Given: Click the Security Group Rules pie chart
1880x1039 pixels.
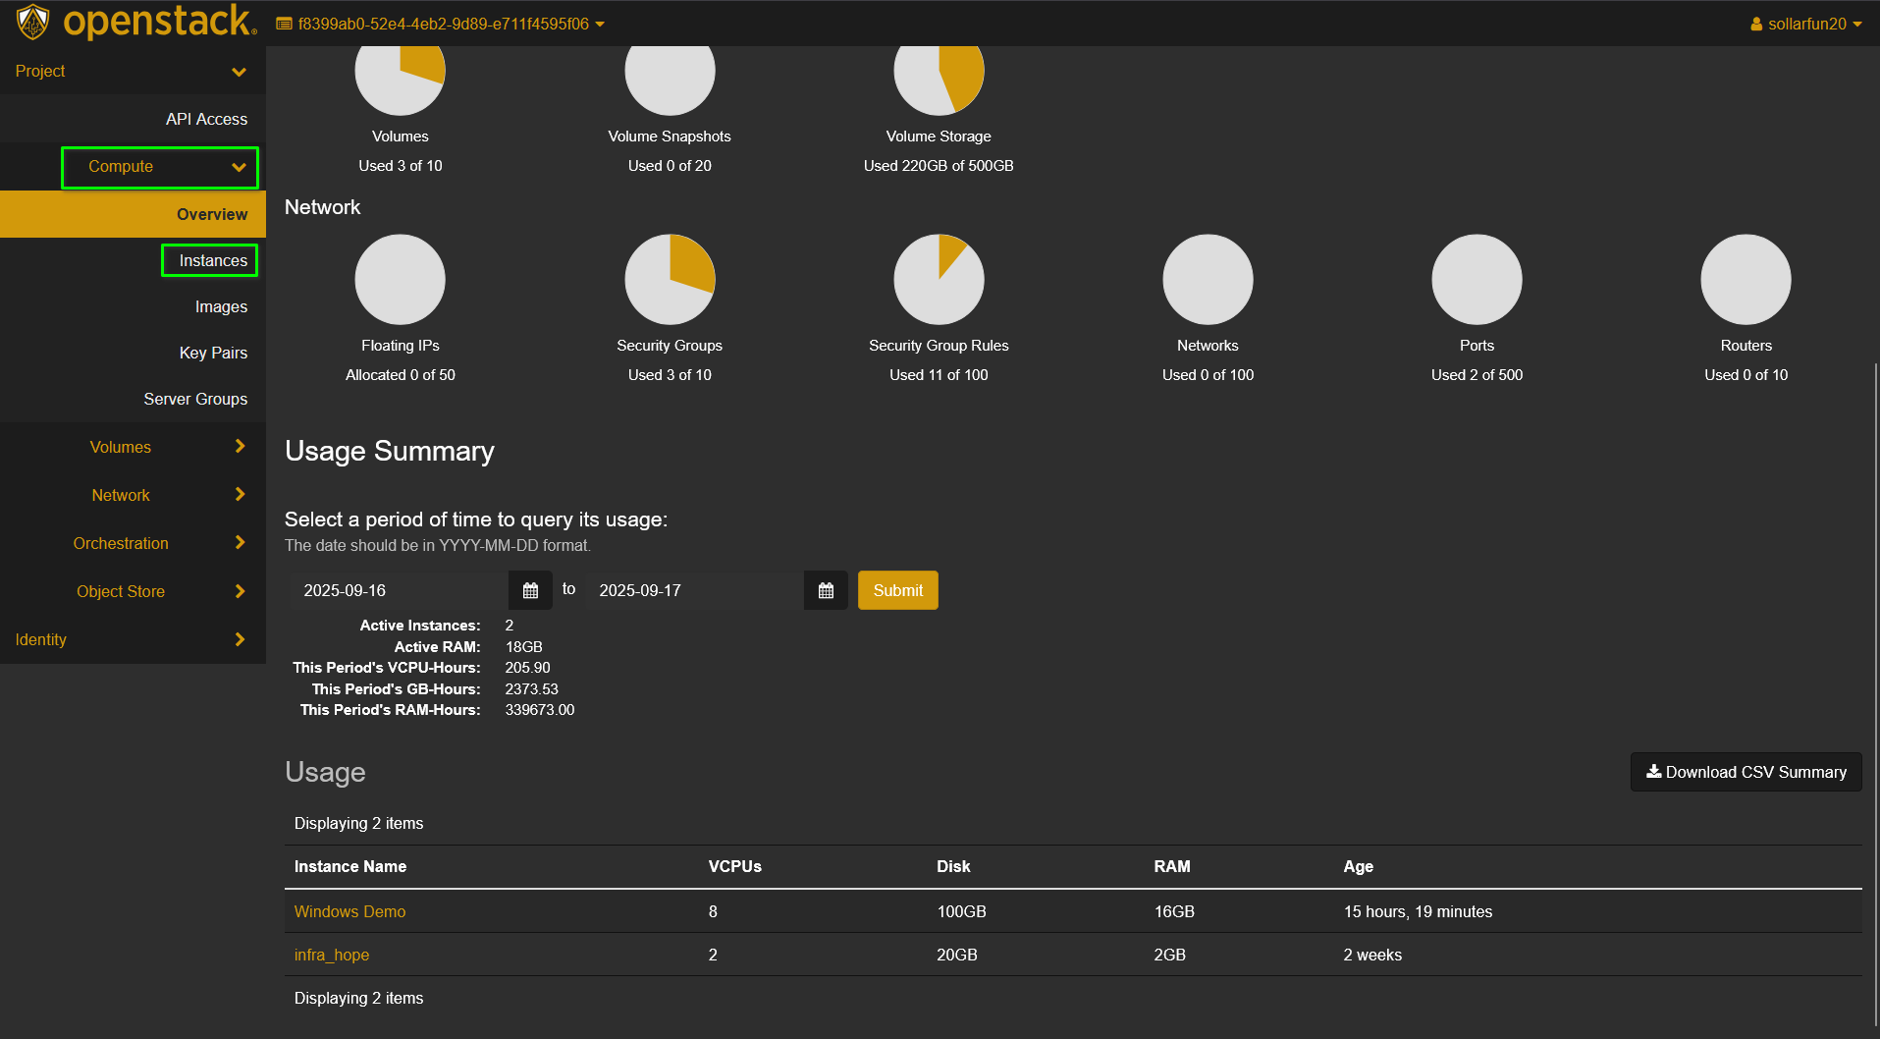Looking at the screenshot, I should (x=939, y=280).
